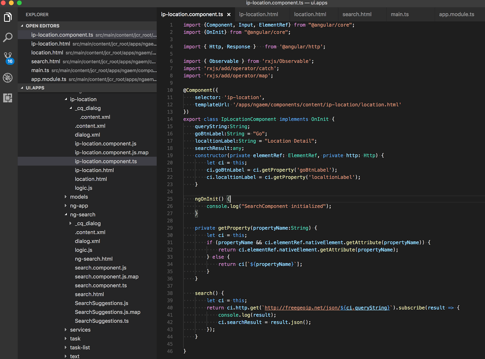
Task: Open search.component.ts in file tree
Action: click(101, 285)
